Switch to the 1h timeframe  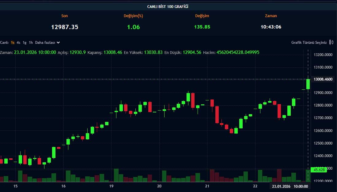(30, 43)
